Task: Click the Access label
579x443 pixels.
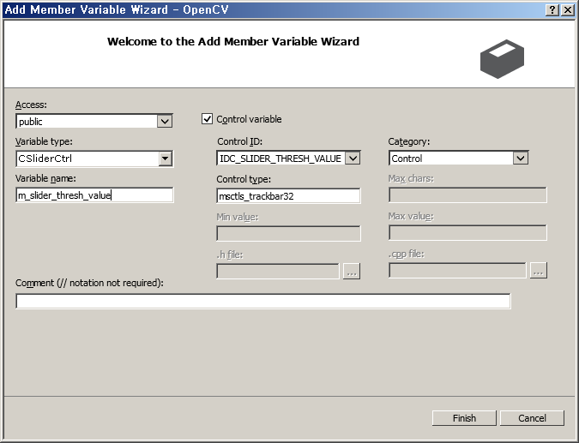Action: pos(31,105)
